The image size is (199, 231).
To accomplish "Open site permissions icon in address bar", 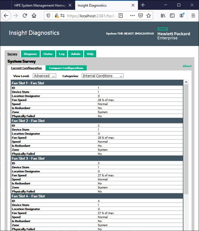I will [x=62, y=16].
